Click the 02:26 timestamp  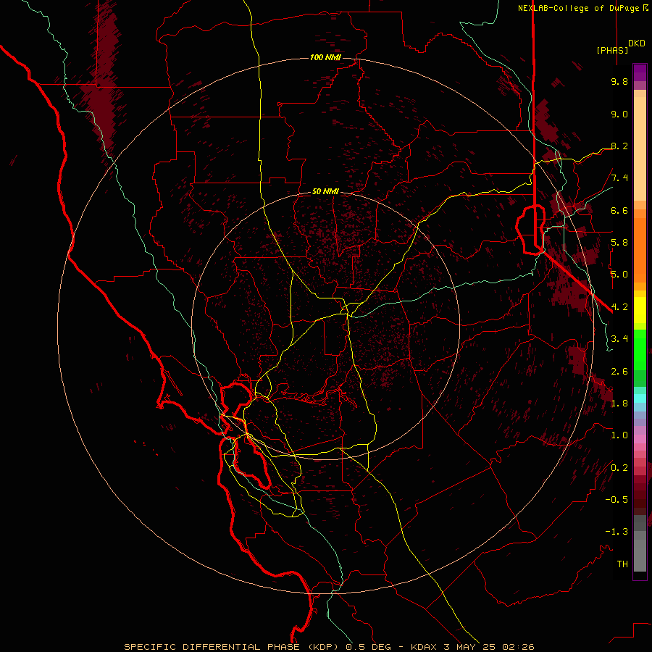coord(518,647)
